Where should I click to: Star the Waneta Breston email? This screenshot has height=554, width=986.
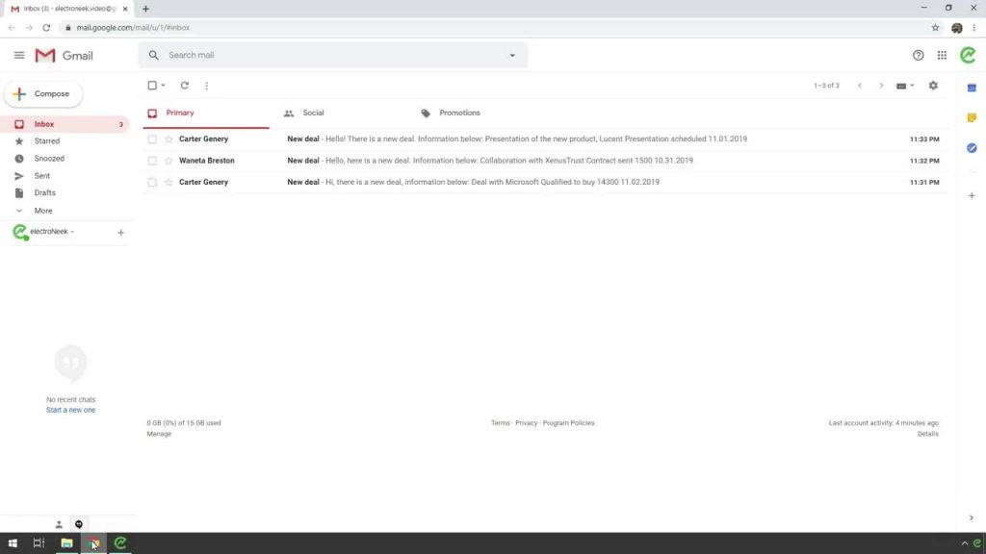[x=169, y=161]
